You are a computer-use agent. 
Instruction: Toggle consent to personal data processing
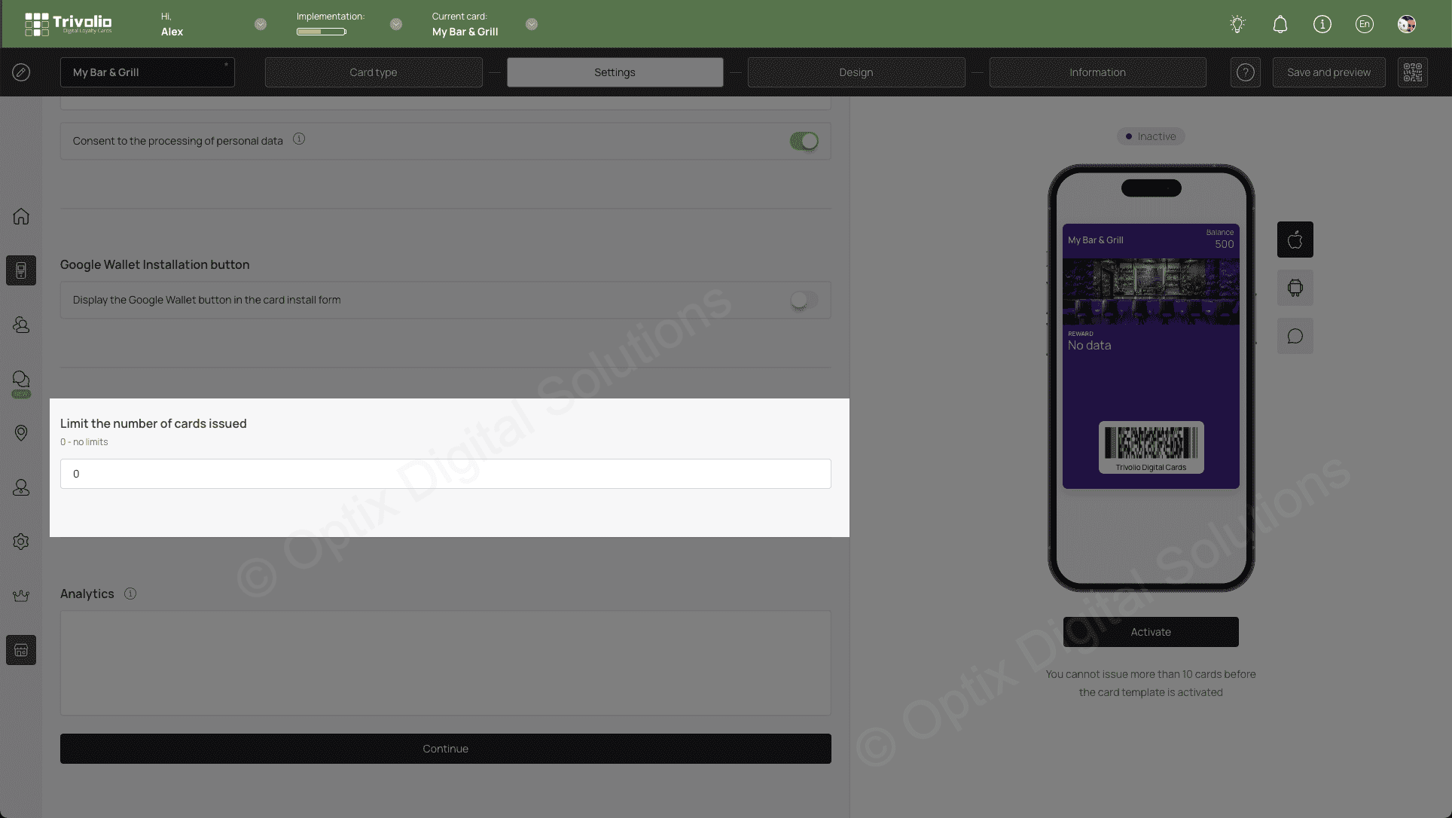click(x=804, y=141)
